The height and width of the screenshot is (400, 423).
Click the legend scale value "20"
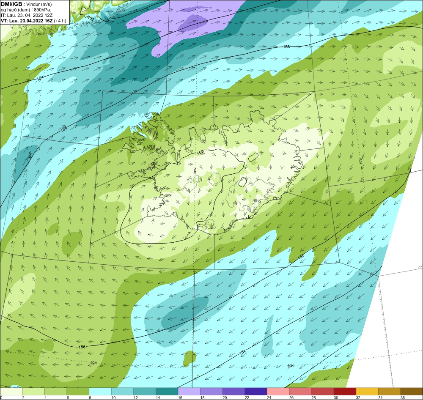tap(225, 397)
